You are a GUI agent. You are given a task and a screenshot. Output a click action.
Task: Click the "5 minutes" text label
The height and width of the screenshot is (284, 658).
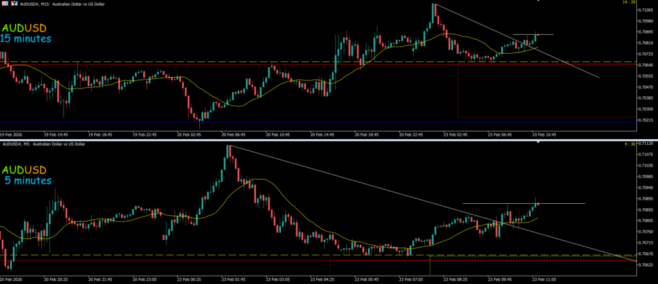26,181
